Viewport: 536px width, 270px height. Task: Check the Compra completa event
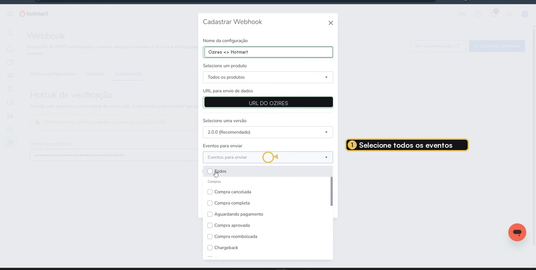[210, 203]
